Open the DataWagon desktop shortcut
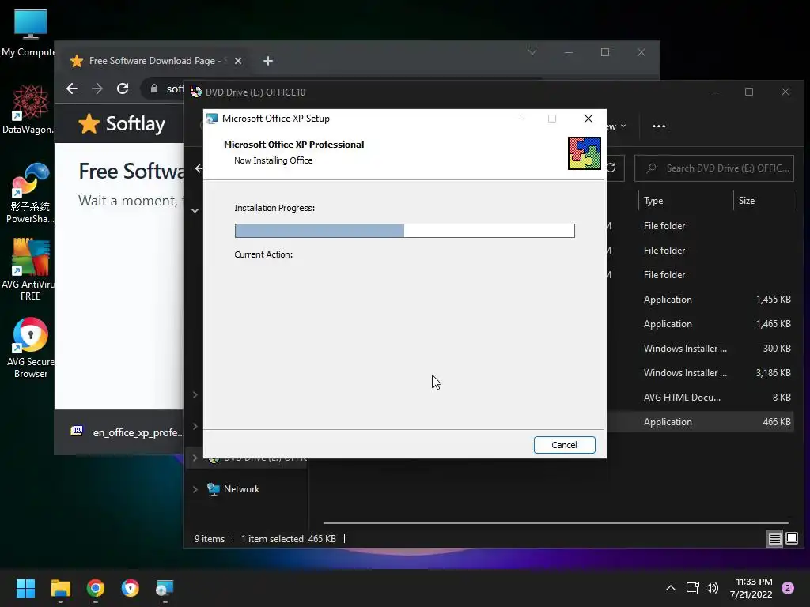 [x=30, y=110]
